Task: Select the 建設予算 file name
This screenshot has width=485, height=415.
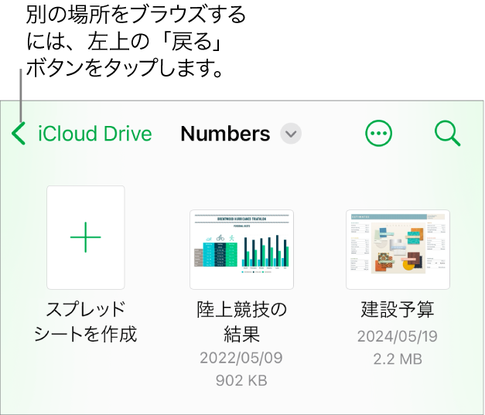Action: 398,309
